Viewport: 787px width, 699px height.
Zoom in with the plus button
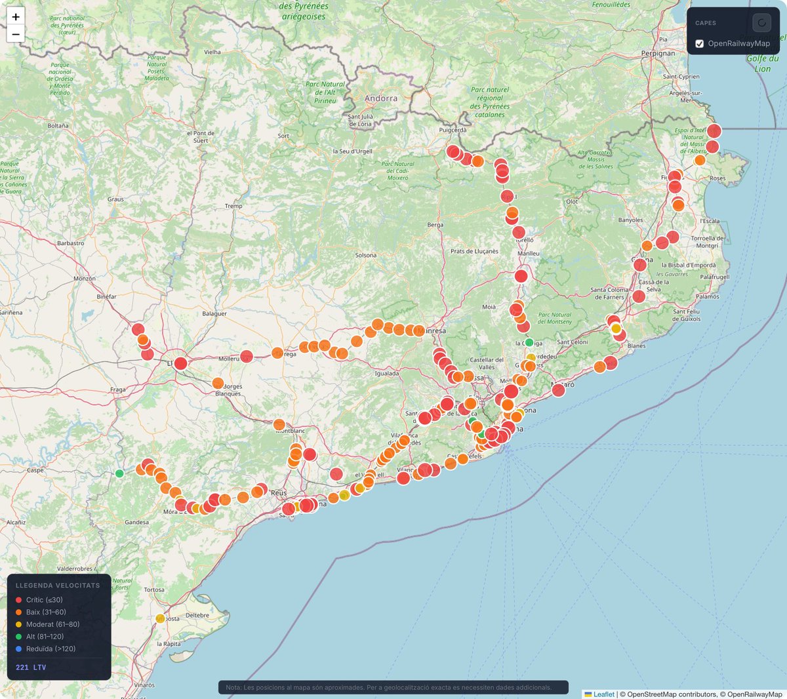pyautogui.click(x=16, y=16)
